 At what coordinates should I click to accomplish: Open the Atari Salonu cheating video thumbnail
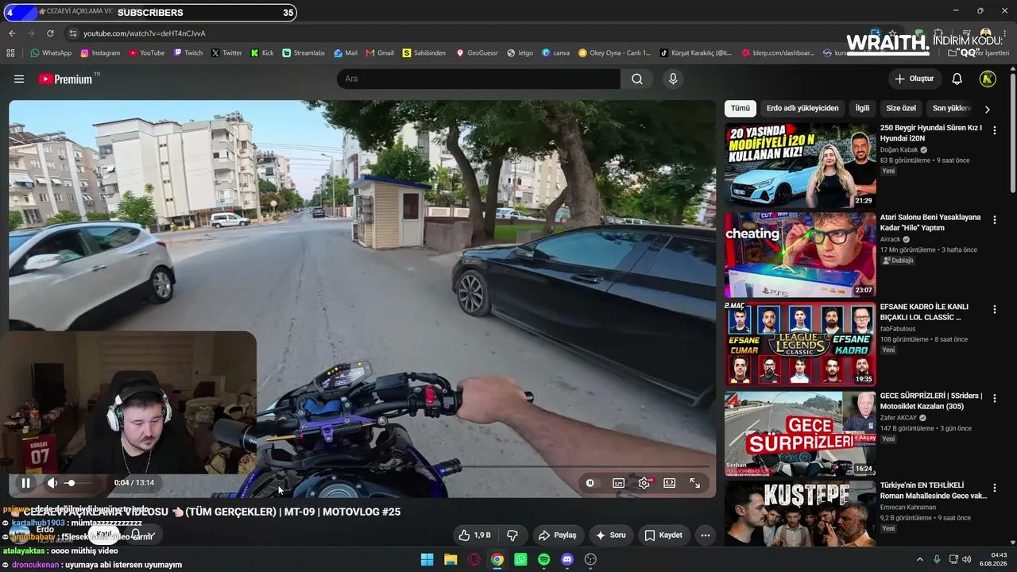coord(800,255)
